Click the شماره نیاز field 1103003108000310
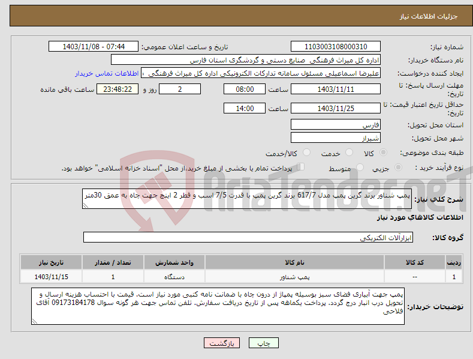 pyautogui.click(x=336, y=47)
